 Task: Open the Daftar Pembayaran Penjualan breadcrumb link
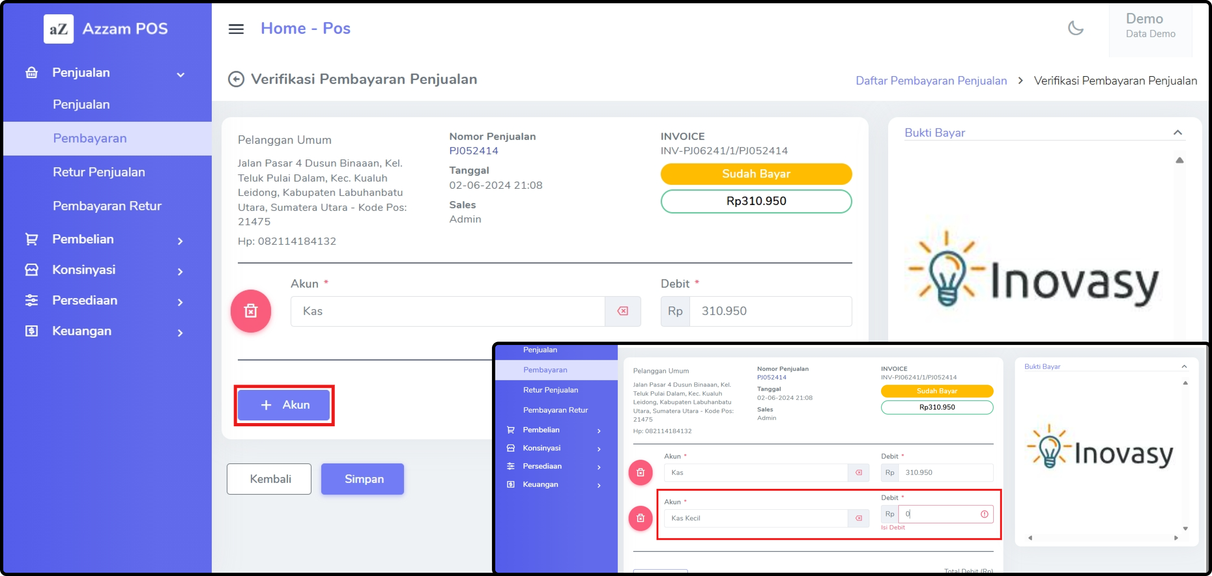[931, 81]
